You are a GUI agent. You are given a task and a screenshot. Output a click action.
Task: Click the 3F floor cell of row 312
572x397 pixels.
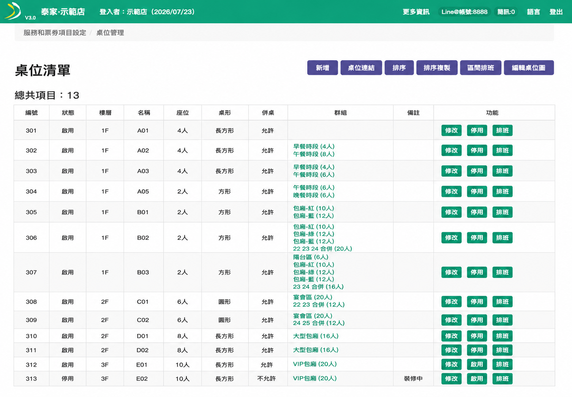click(x=105, y=365)
